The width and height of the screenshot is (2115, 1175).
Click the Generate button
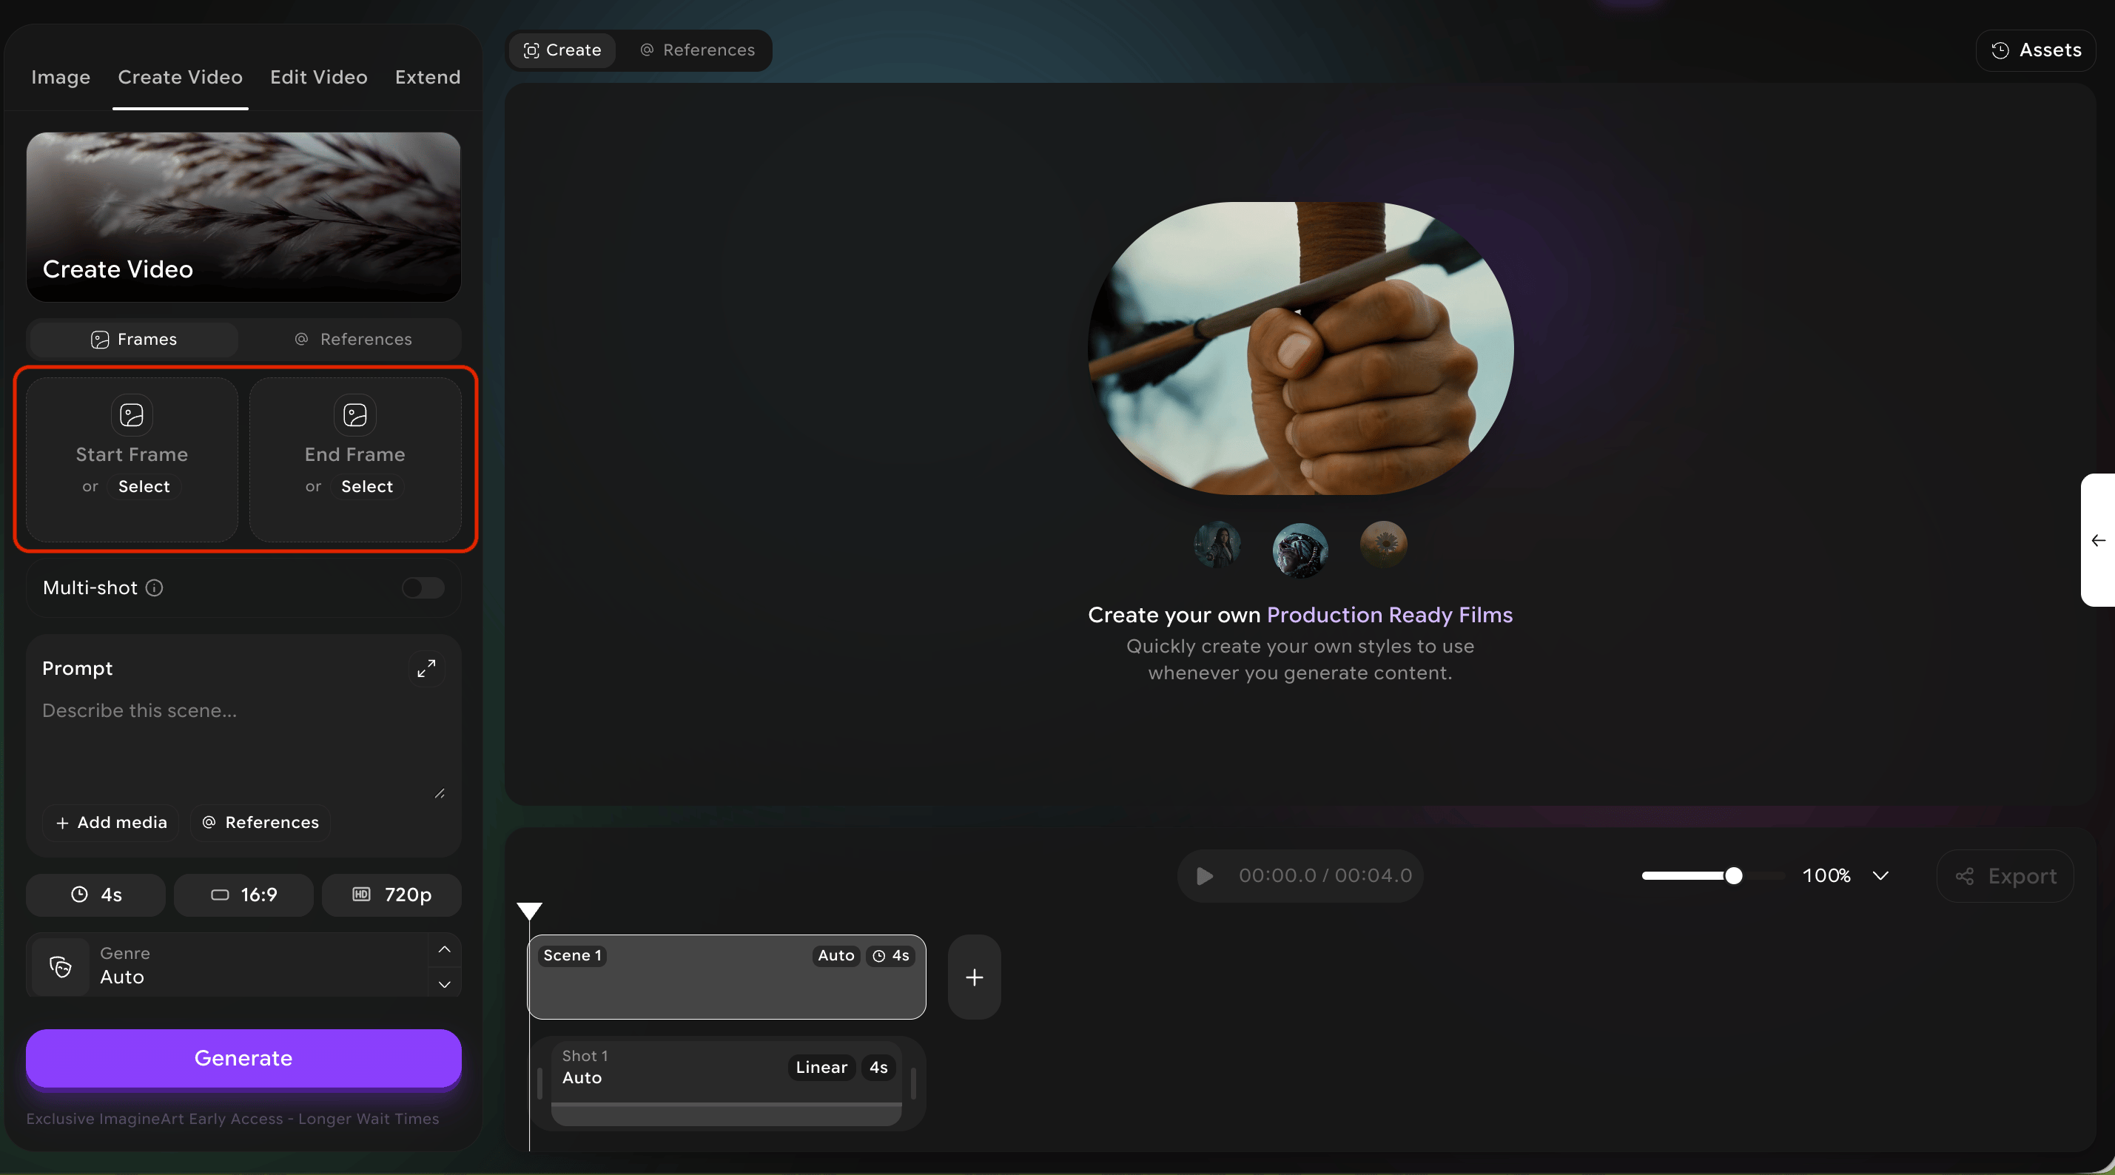click(244, 1058)
